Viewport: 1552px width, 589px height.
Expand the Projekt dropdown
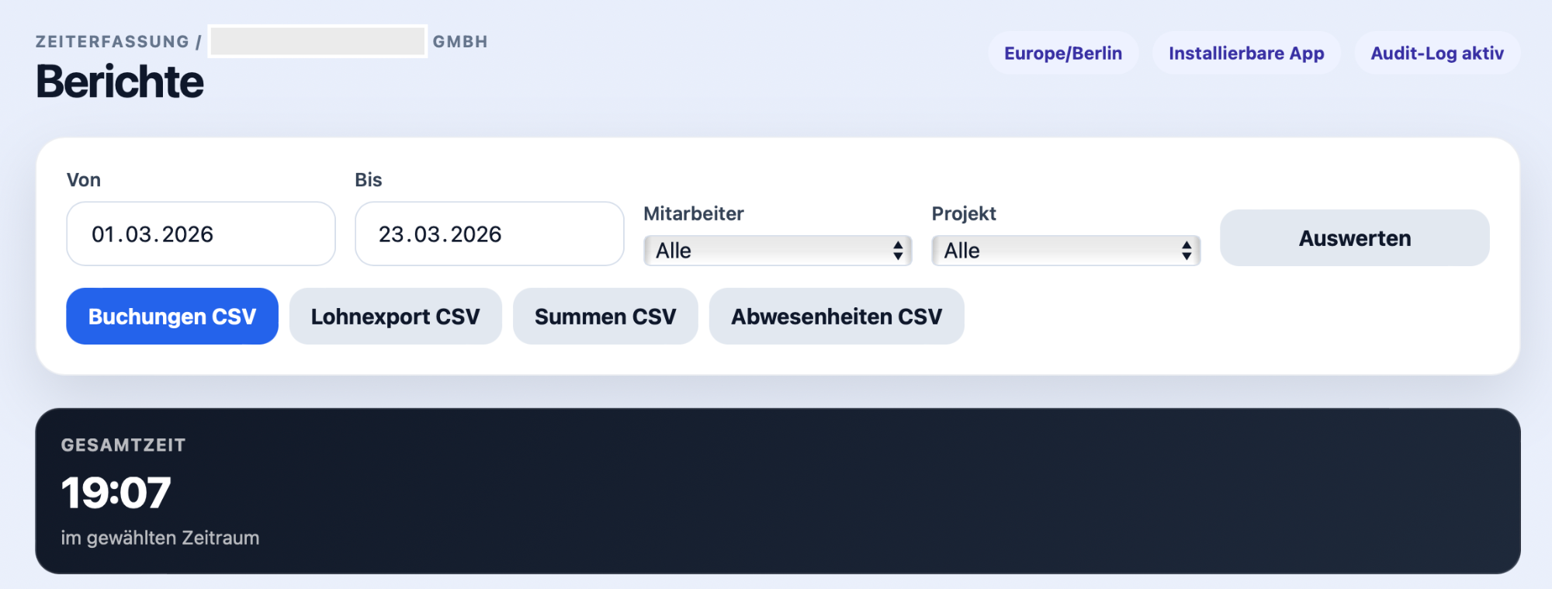point(1065,251)
